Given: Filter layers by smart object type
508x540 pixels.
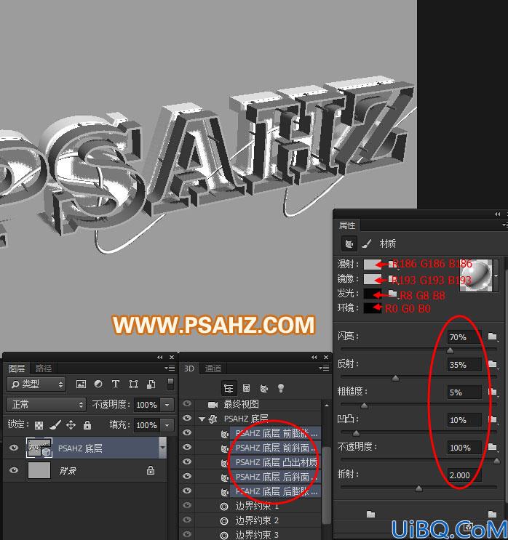Looking at the screenshot, I should pyautogui.click(x=151, y=384).
